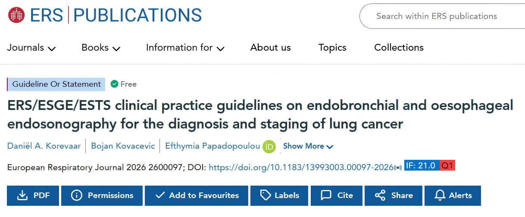Click the ERS Publications logo

click(105, 15)
